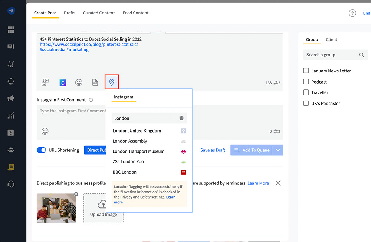Check the UK's Podcaster group
Viewport: 371px width, 242px height.
tap(306, 103)
